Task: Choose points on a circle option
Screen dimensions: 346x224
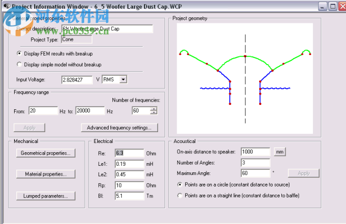Action: pyautogui.click(x=180, y=184)
